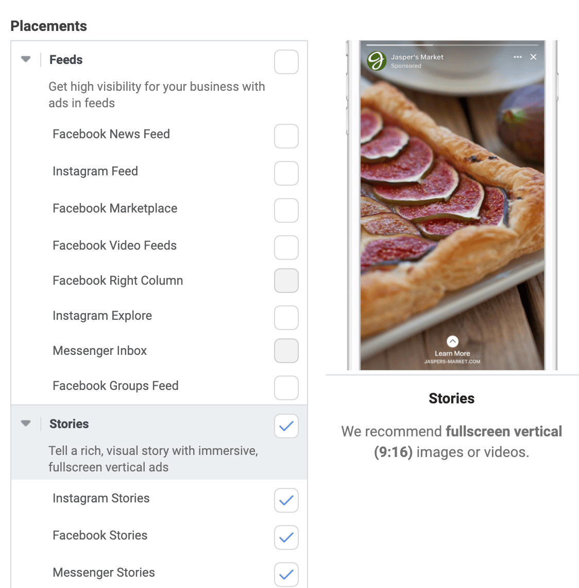
Task: Tick the Facebook Video Feeds checkbox
Action: point(286,248)
